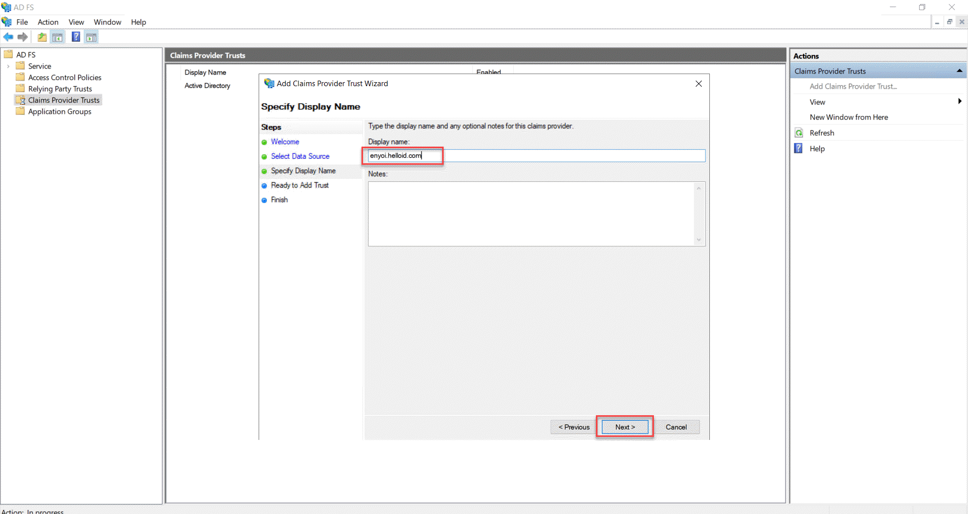Select Relying Party Trusts in tree

coord(60,89)
